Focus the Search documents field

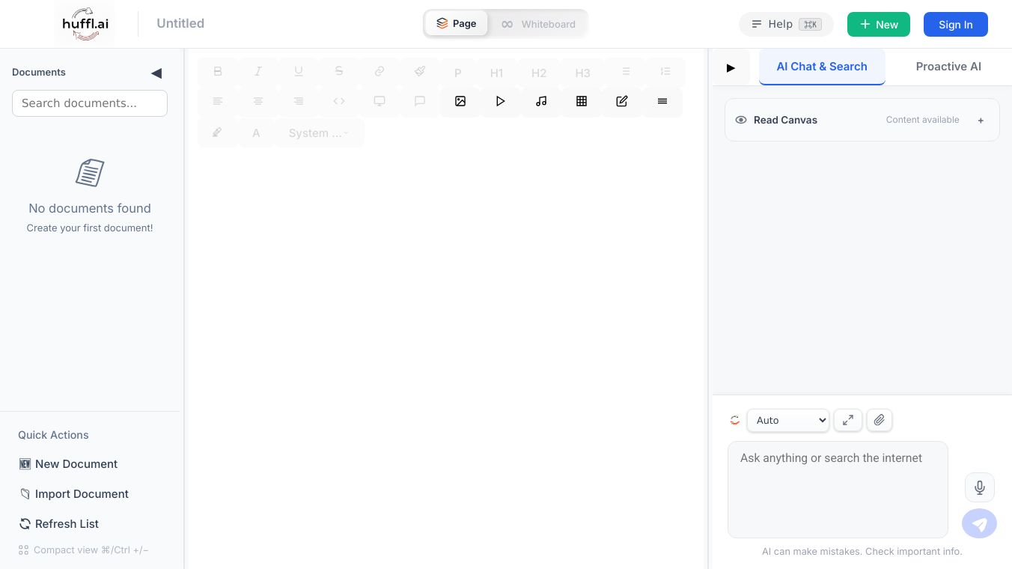click(x=90, y=103)
